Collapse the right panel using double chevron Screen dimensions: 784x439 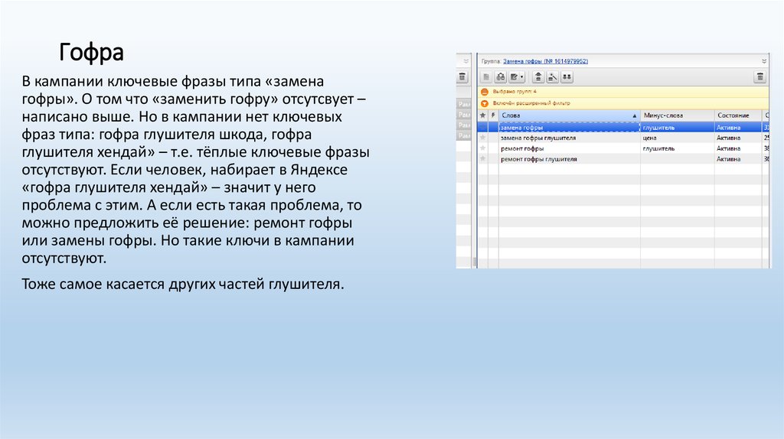click(764, 61)
